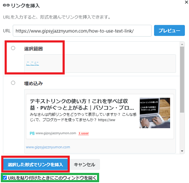Click the scrollbar up arrow
This screenshot has height=183, width=189.
(182, 44)
